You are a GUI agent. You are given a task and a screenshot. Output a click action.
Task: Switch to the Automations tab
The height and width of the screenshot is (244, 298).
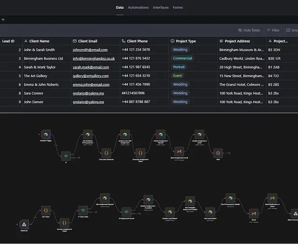point(138,7)
